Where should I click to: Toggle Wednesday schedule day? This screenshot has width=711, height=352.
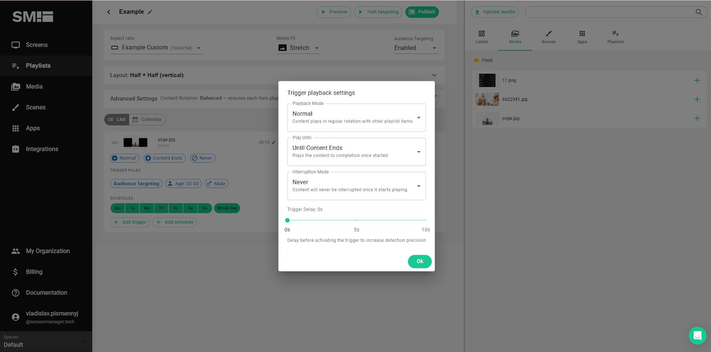click(147, 208)
